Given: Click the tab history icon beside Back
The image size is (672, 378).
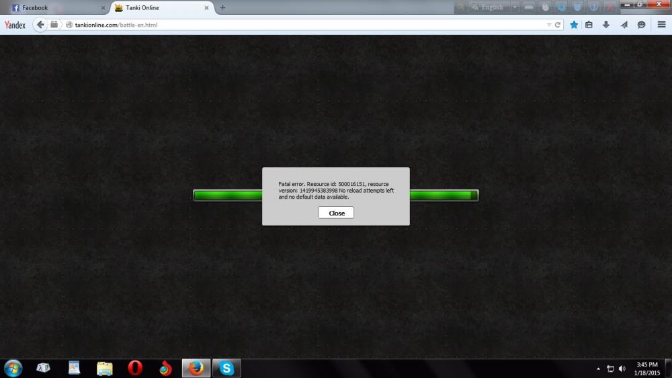Looking at the screenshot, I should [x=54, y=24].
